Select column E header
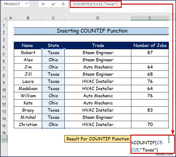The image size is (176, 157). tap(150, 18)
